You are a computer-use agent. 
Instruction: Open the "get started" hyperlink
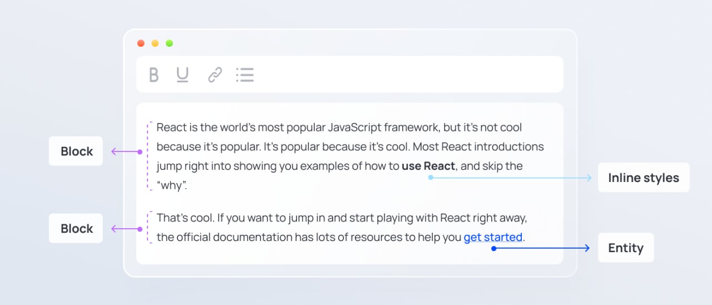coord(493,237)
